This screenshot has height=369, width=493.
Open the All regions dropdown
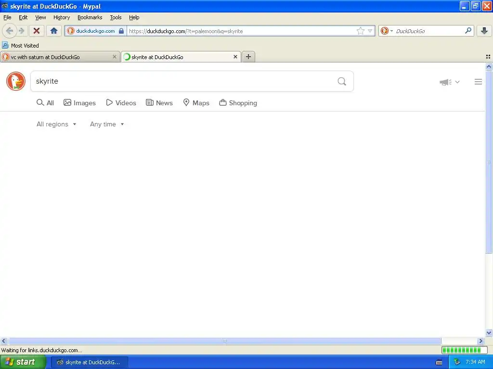point(56,124)
